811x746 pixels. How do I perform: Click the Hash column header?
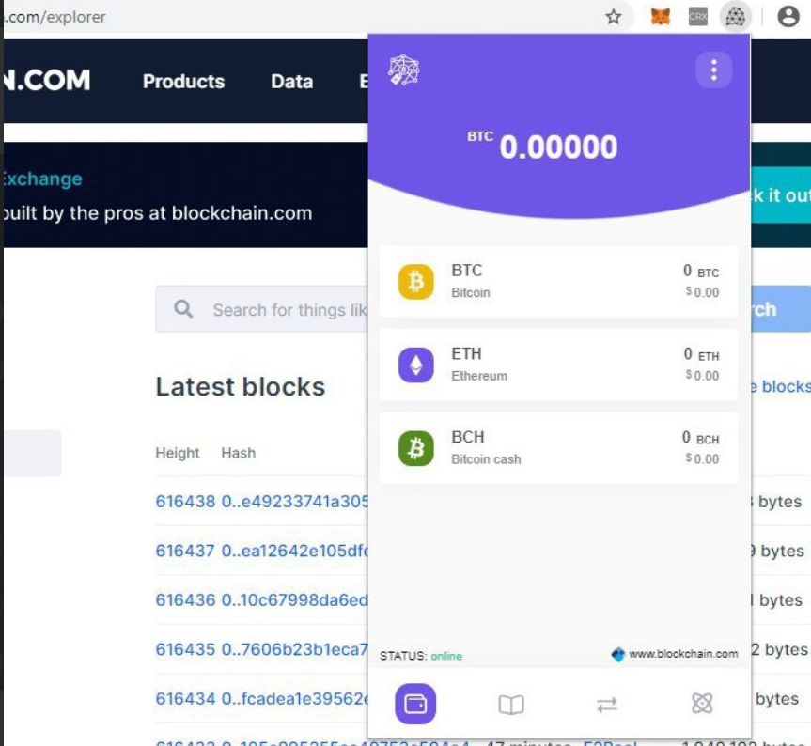coord(239,453)
